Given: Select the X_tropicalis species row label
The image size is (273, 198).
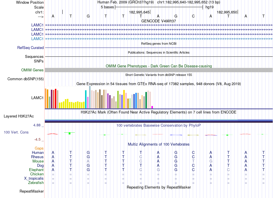Looking at the screenshot, I should (34, 179).
